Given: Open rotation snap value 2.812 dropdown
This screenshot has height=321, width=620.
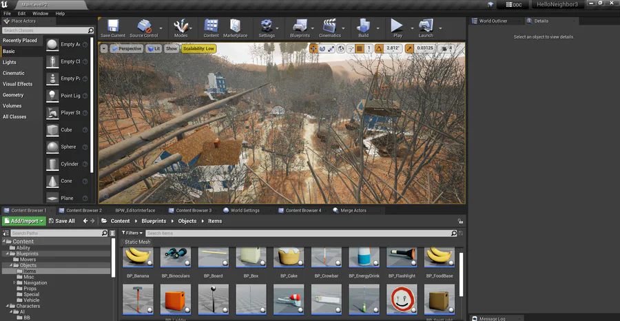Looking at the screenshot, I should coord(394,49).
